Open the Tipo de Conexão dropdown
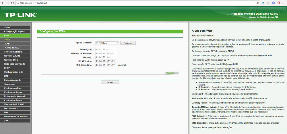This screenshot has height=134, width=287. tap(107, 43)
